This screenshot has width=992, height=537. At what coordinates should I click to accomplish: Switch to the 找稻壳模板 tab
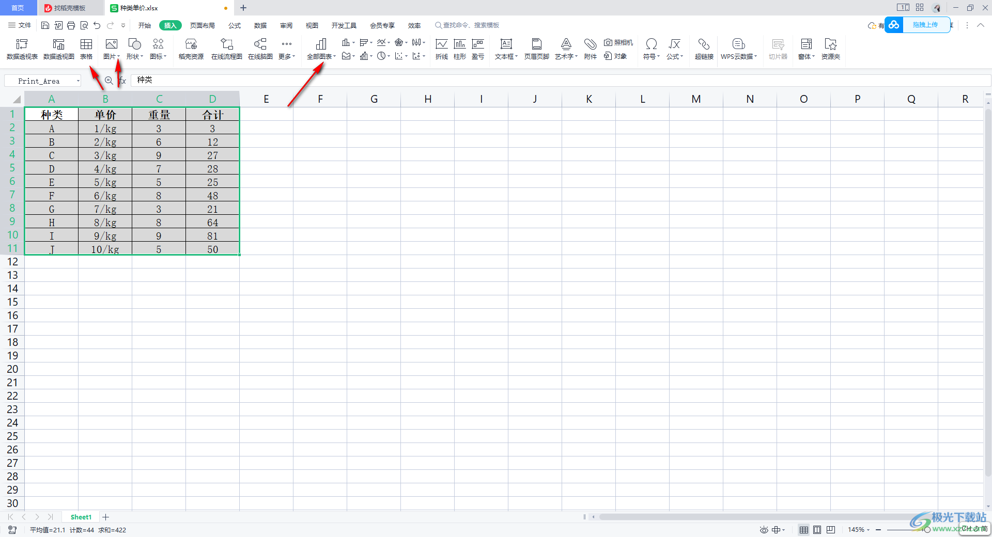point(70,8)
